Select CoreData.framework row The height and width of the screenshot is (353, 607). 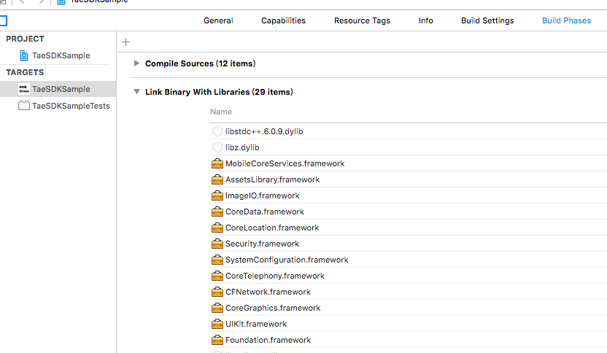(x=408, y=212)
